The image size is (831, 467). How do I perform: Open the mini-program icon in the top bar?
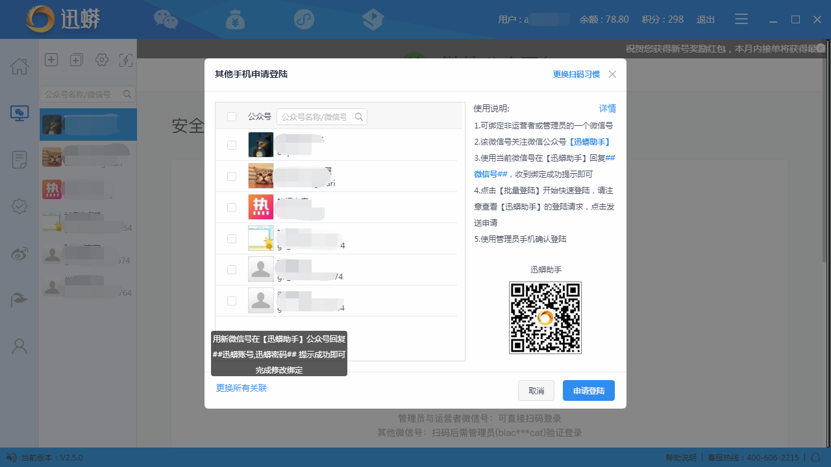point(304,19)
